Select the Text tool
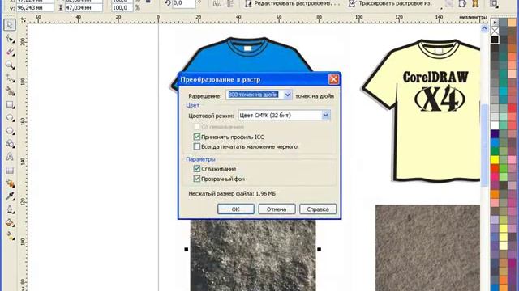Viewport: 519px width, 291px height. [10, 157]
